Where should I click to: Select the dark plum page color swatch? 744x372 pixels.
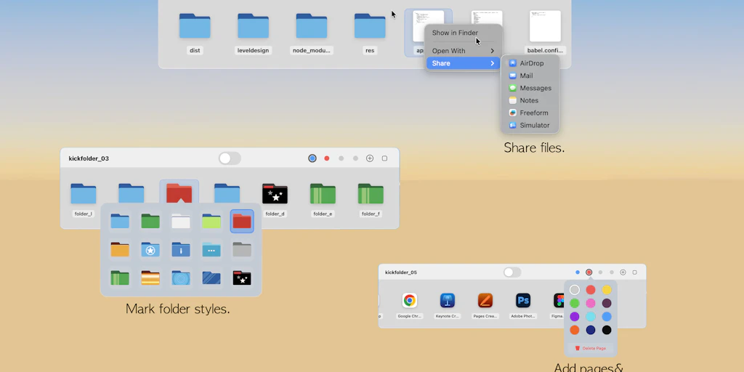tap(607, 303)
